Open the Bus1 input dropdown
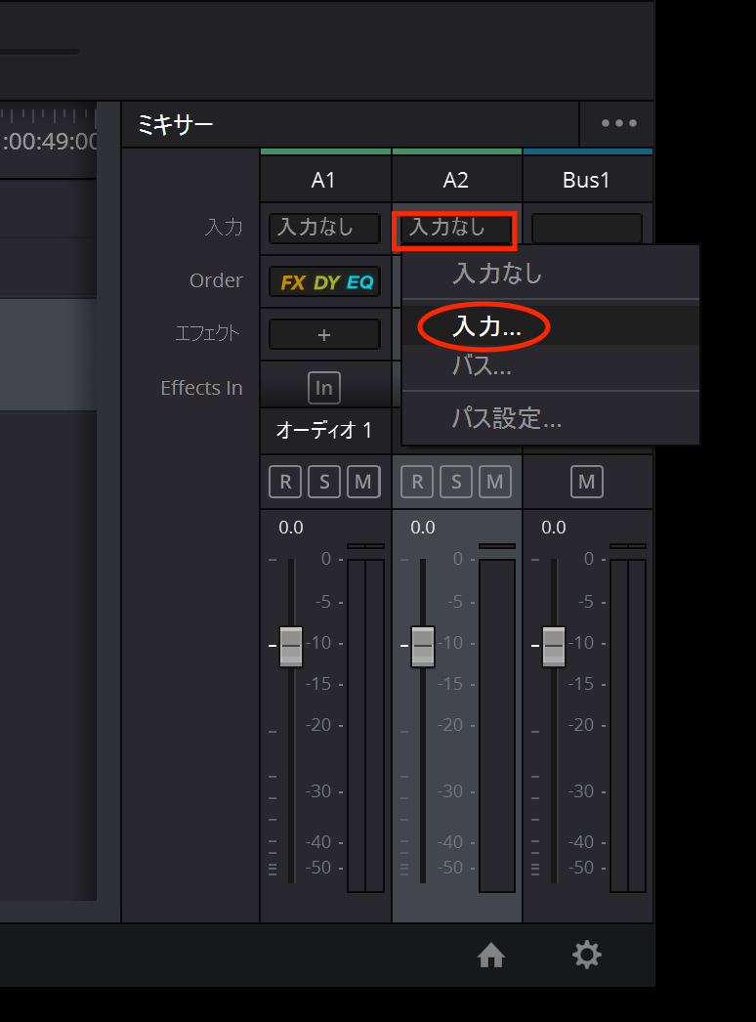The height and width of the screenshot is (1022, 756). [587, 229]
